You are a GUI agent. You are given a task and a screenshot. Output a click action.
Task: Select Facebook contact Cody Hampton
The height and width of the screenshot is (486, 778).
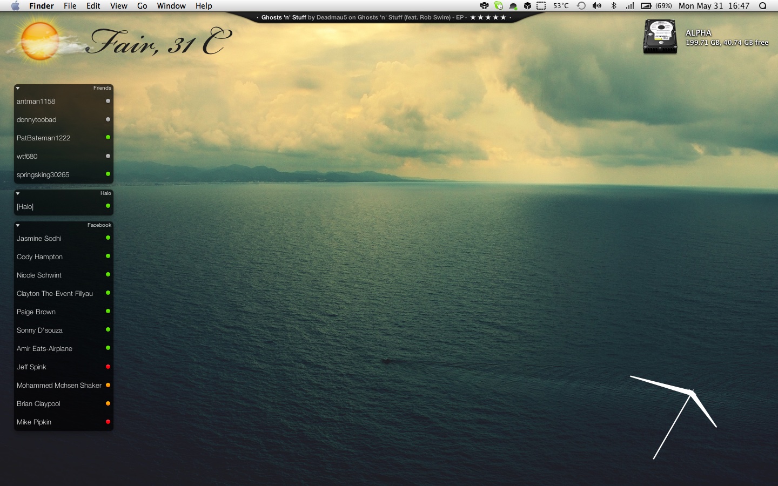(x=64, y=257)
